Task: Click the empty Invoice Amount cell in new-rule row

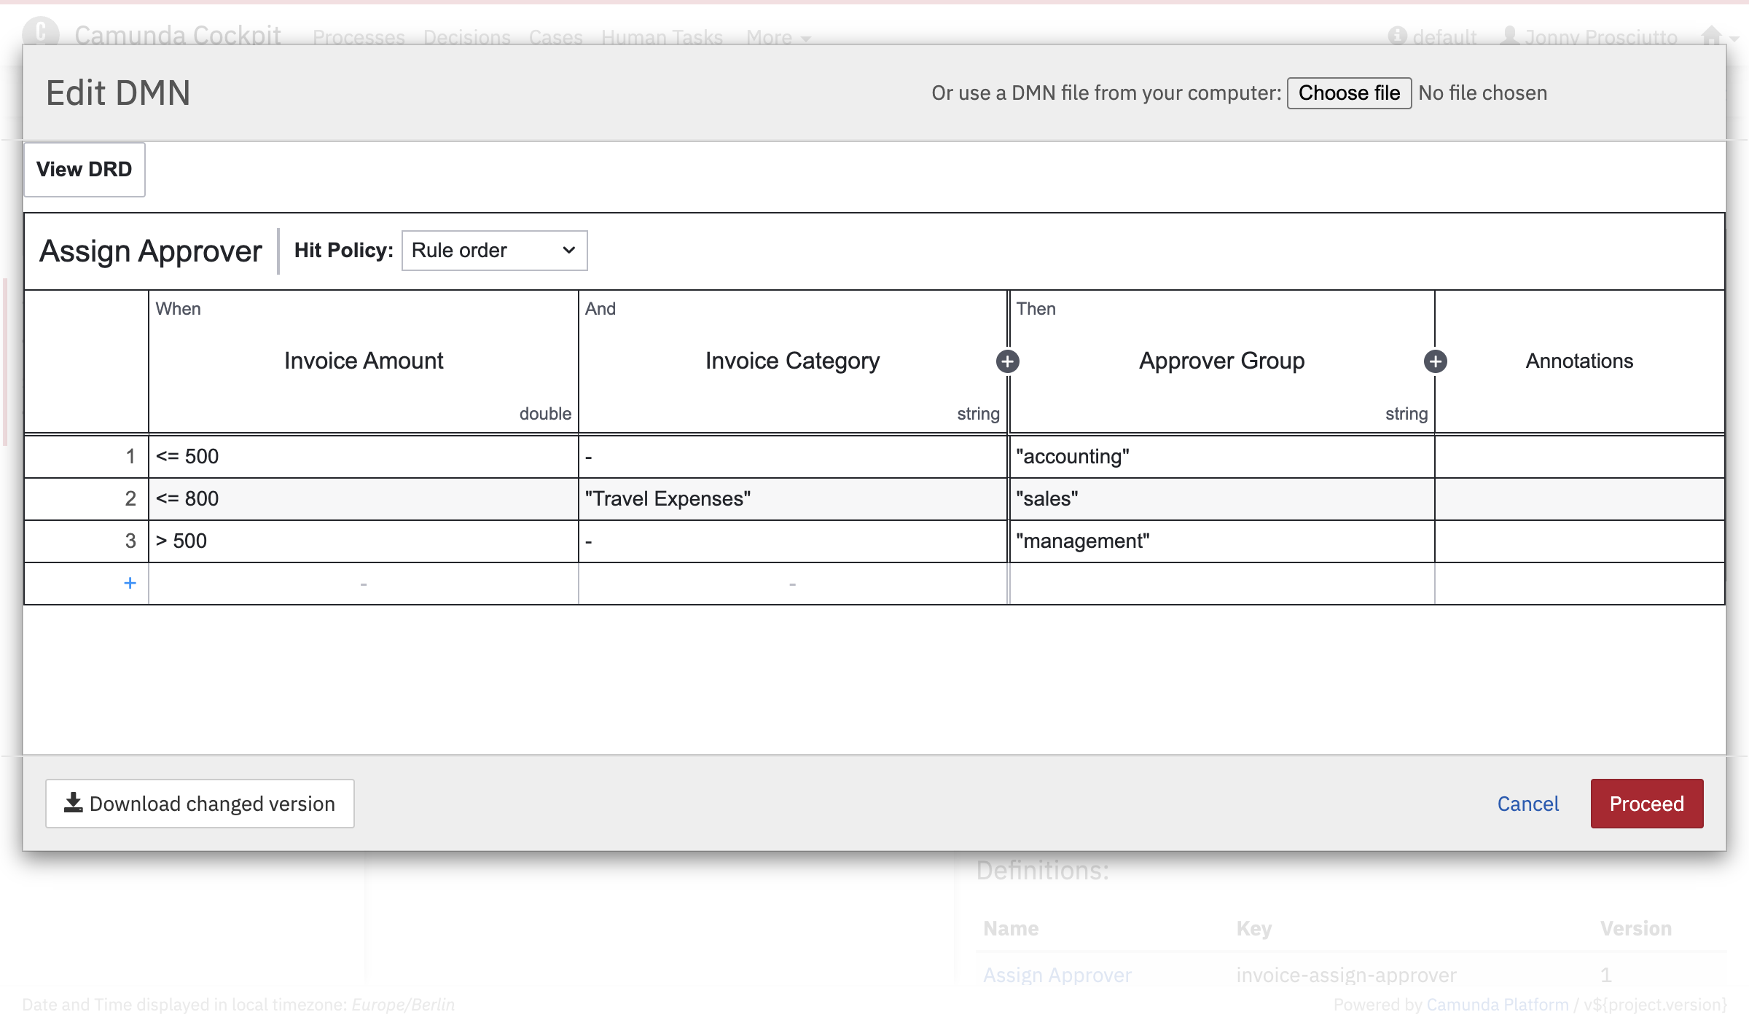Action: [x=363, y=584]
